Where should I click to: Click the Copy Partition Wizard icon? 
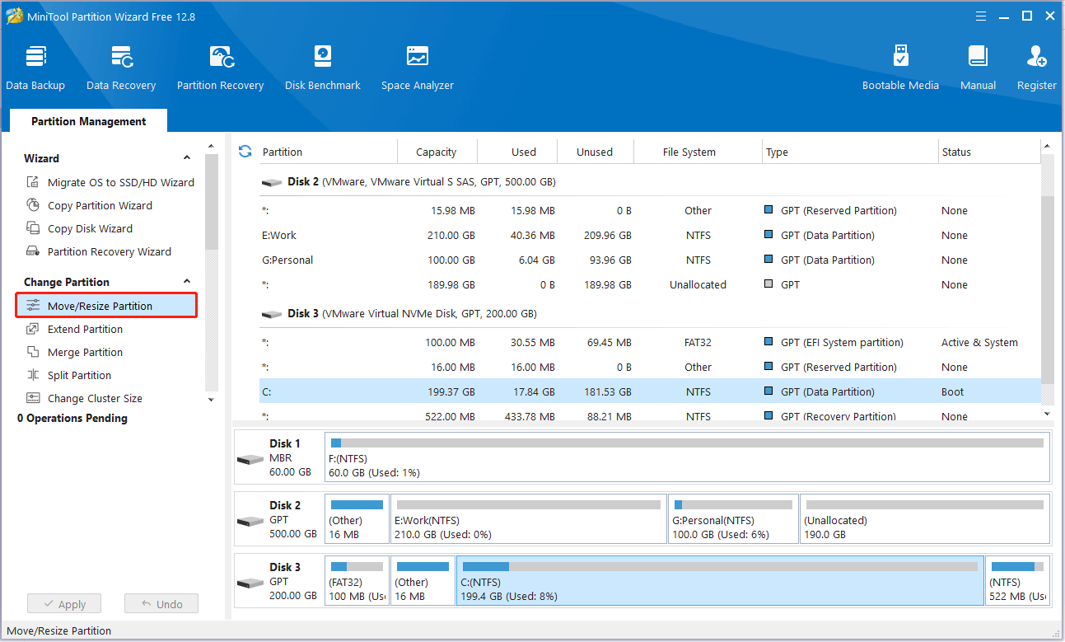tap(33, 205)
